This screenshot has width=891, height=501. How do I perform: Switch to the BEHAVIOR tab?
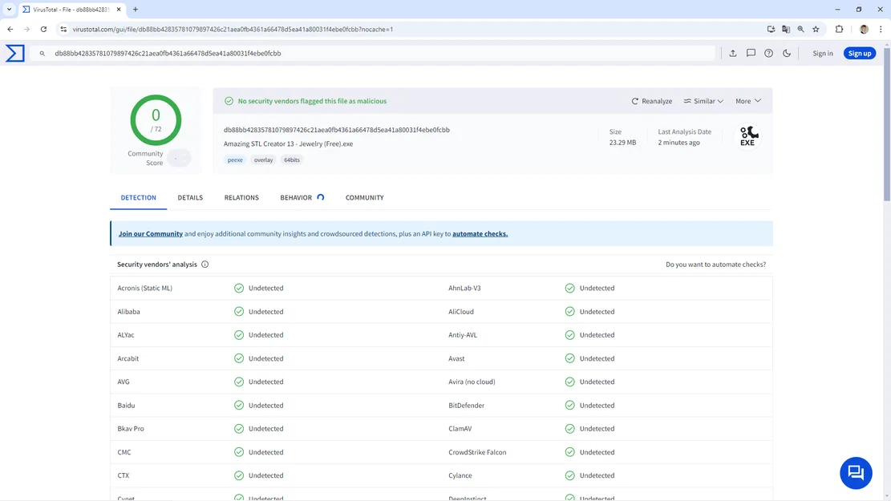(x=302, y=198)
